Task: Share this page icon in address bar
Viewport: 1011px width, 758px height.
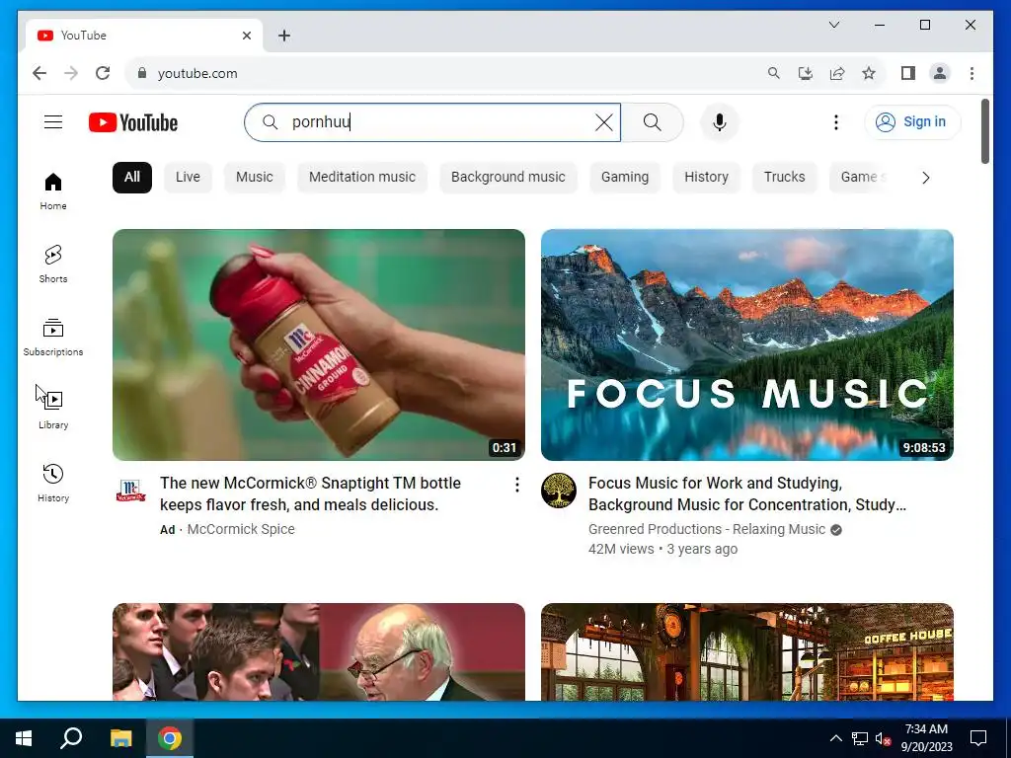Action: tap(837, 73)
